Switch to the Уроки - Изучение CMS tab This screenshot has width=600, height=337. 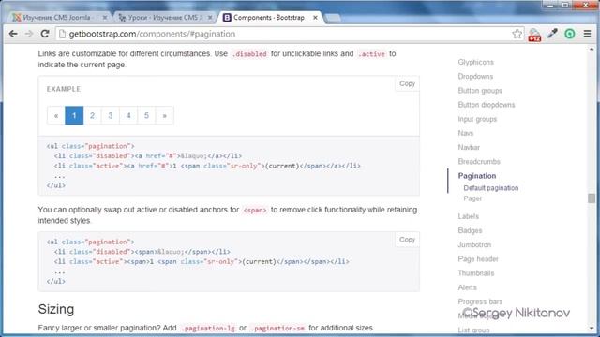coord(165,18)
